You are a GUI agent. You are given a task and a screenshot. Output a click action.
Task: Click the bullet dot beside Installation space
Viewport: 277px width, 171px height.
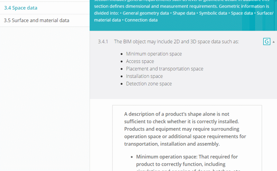(x=121, y=76)
